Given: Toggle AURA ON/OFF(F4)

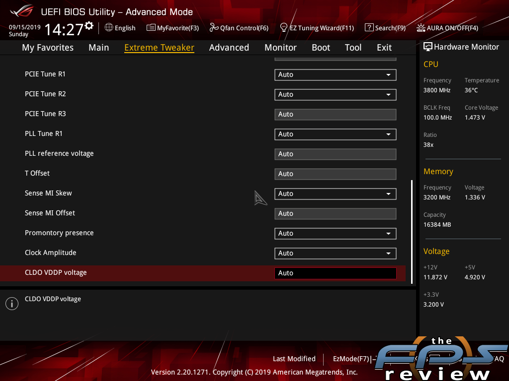Looking at the screenshot, I should pyautogui.click(x=452, y=28).
